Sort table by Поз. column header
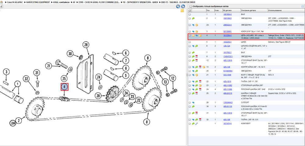The height and width of the screenshot is (146, 305). [x=210, y=10]
